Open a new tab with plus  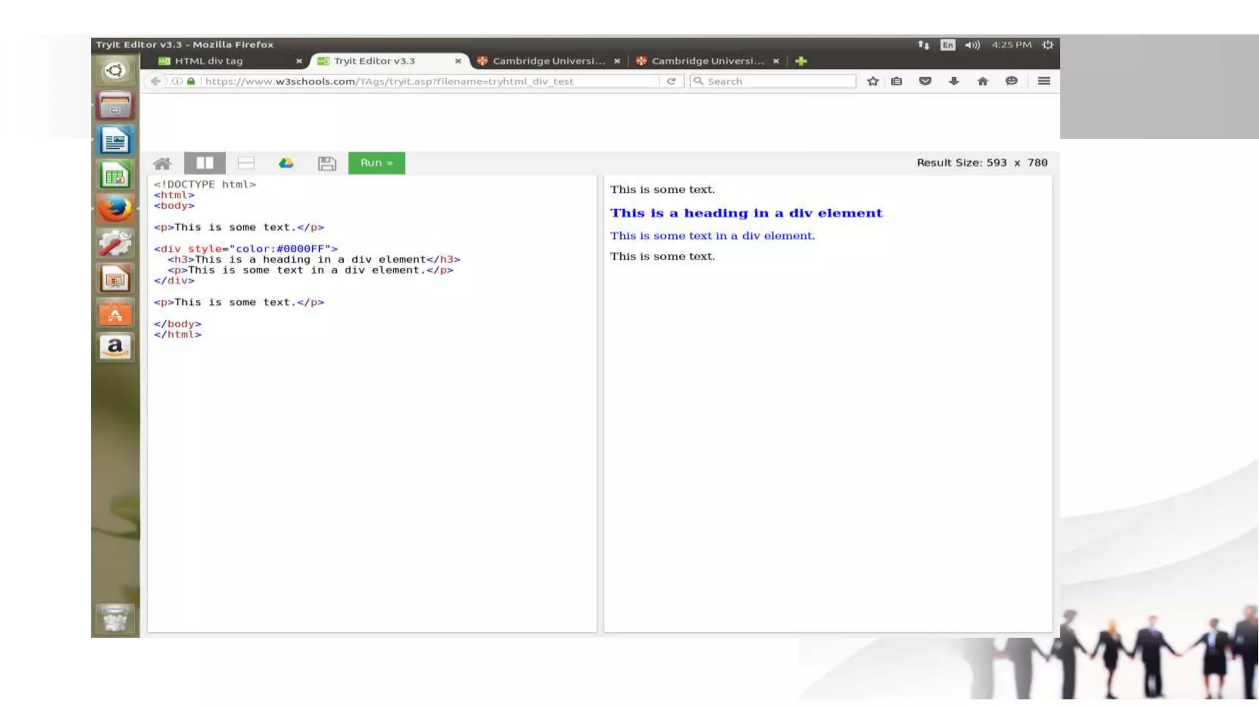tap(800, 61)
